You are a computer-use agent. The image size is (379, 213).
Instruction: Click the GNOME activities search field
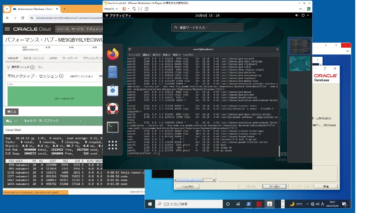tap(207, 28)
